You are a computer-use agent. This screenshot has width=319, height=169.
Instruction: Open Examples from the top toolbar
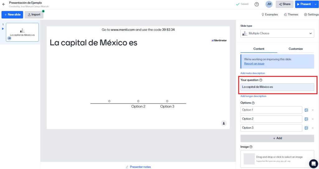tap(269, 15)
